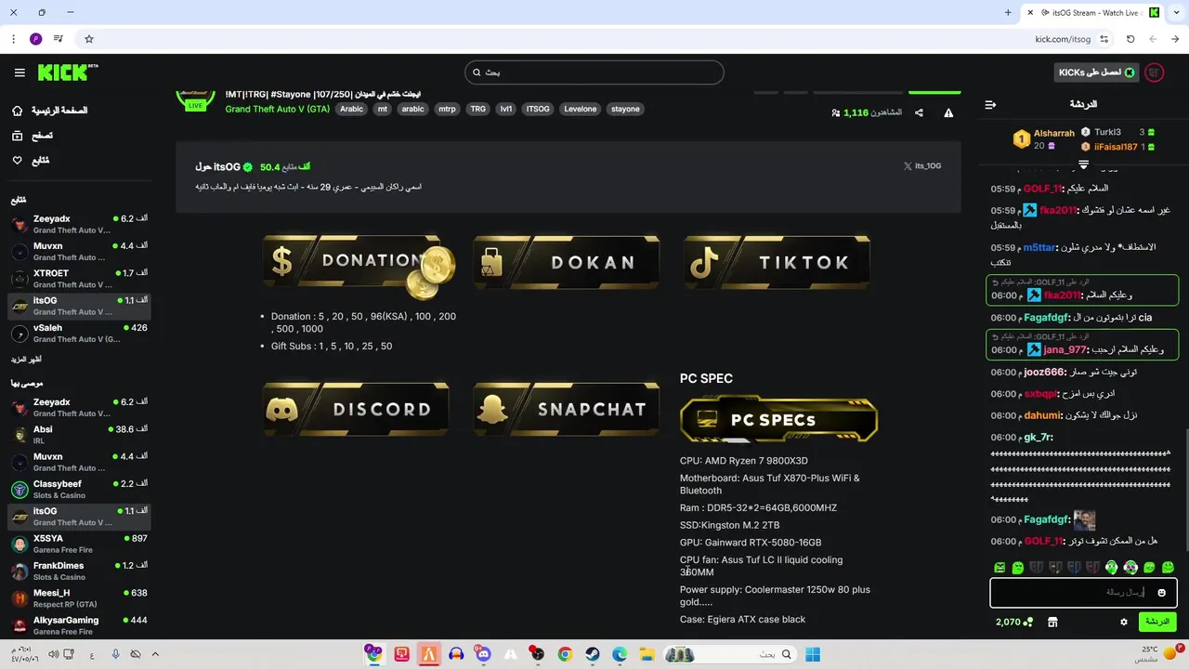Image resolution: width=1189 pixels, height=669 pixels.
Task: Open vSaleh channel in the sidebar
Action: pyautogui.click(x=78, y=333)
